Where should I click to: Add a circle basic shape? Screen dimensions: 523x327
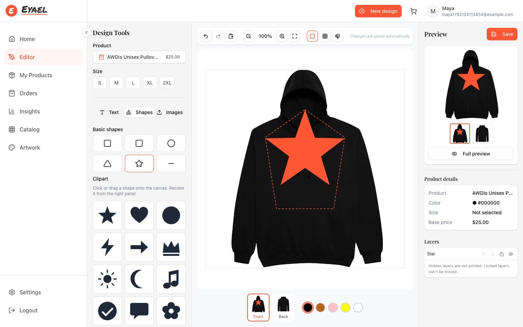tap(171, 143)
